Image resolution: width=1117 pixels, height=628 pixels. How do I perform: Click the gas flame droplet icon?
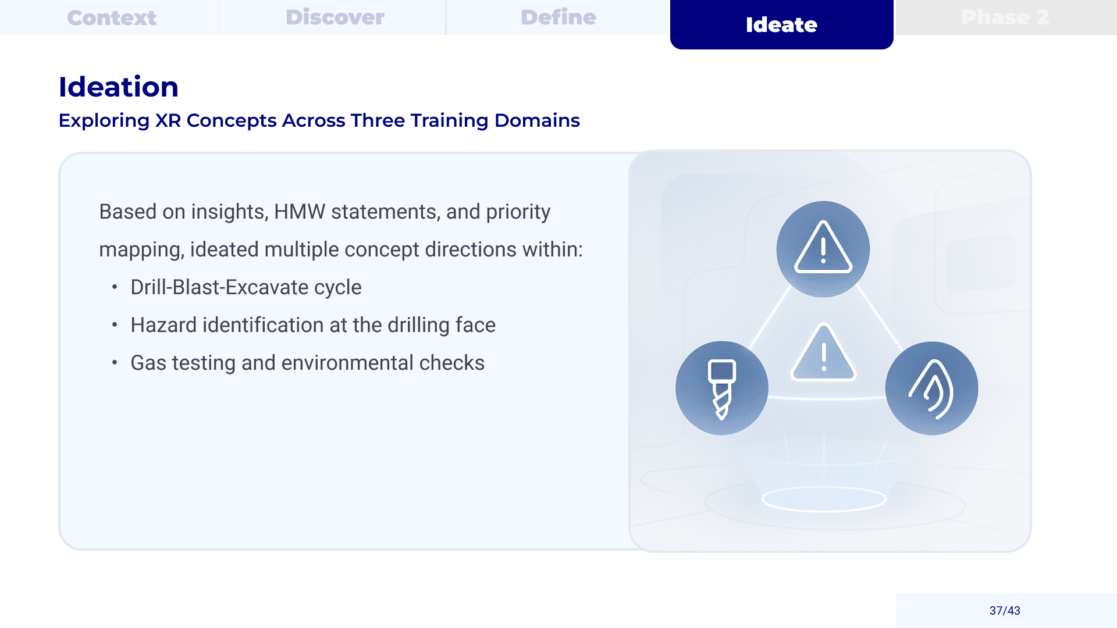(931, 388)
